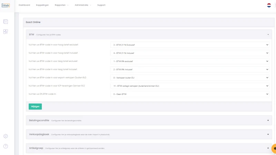The image size is (276, 155).
Task: Open hoog tarief exclusief BTW dropdown
Action: [x=190, y=45]
